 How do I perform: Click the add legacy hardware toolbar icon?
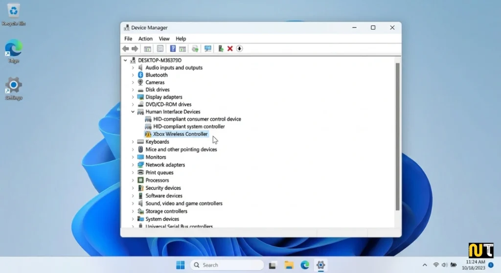pyautogui.click(x=221, y=48)
